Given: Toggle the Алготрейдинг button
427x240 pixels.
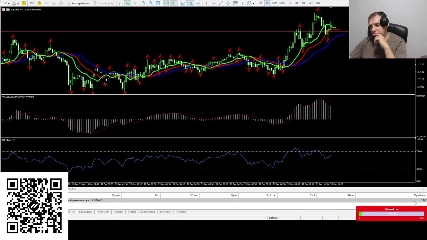Looking at the screenshot, I should click(78, 3).
